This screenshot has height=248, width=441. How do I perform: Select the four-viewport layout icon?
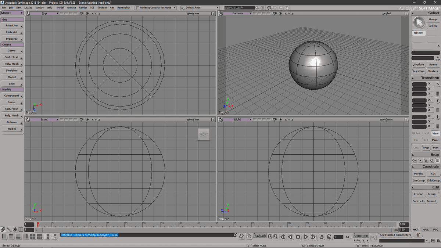(32, 236)
